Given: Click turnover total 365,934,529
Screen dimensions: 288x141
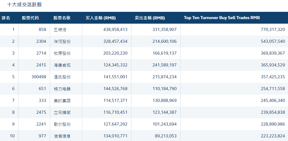Looking at the screenshot, I should [x=273, y=65].
